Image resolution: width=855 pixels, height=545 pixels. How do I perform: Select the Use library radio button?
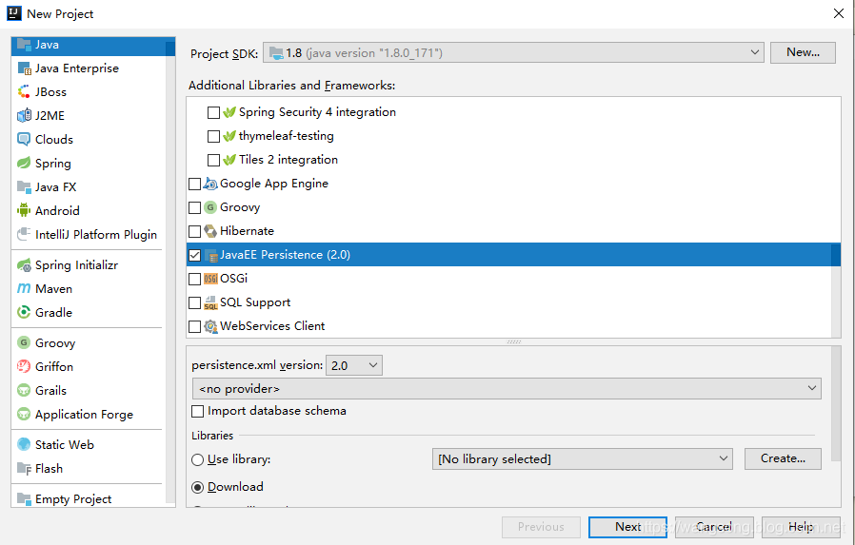[198, 459]
